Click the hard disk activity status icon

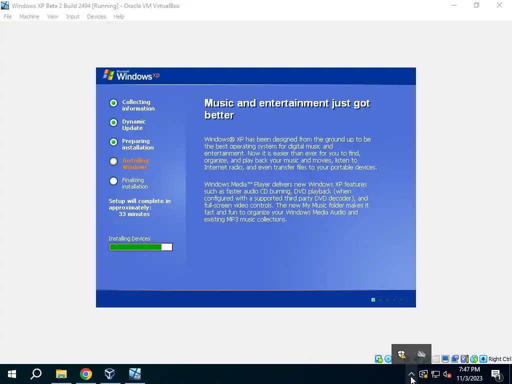(x=379, y=359)
